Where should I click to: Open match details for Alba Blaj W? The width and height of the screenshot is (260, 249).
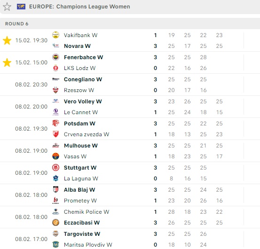(x=130, y=195)
